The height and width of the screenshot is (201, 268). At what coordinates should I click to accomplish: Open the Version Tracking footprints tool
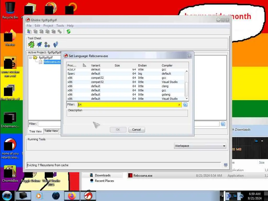[x=55, y=44]
